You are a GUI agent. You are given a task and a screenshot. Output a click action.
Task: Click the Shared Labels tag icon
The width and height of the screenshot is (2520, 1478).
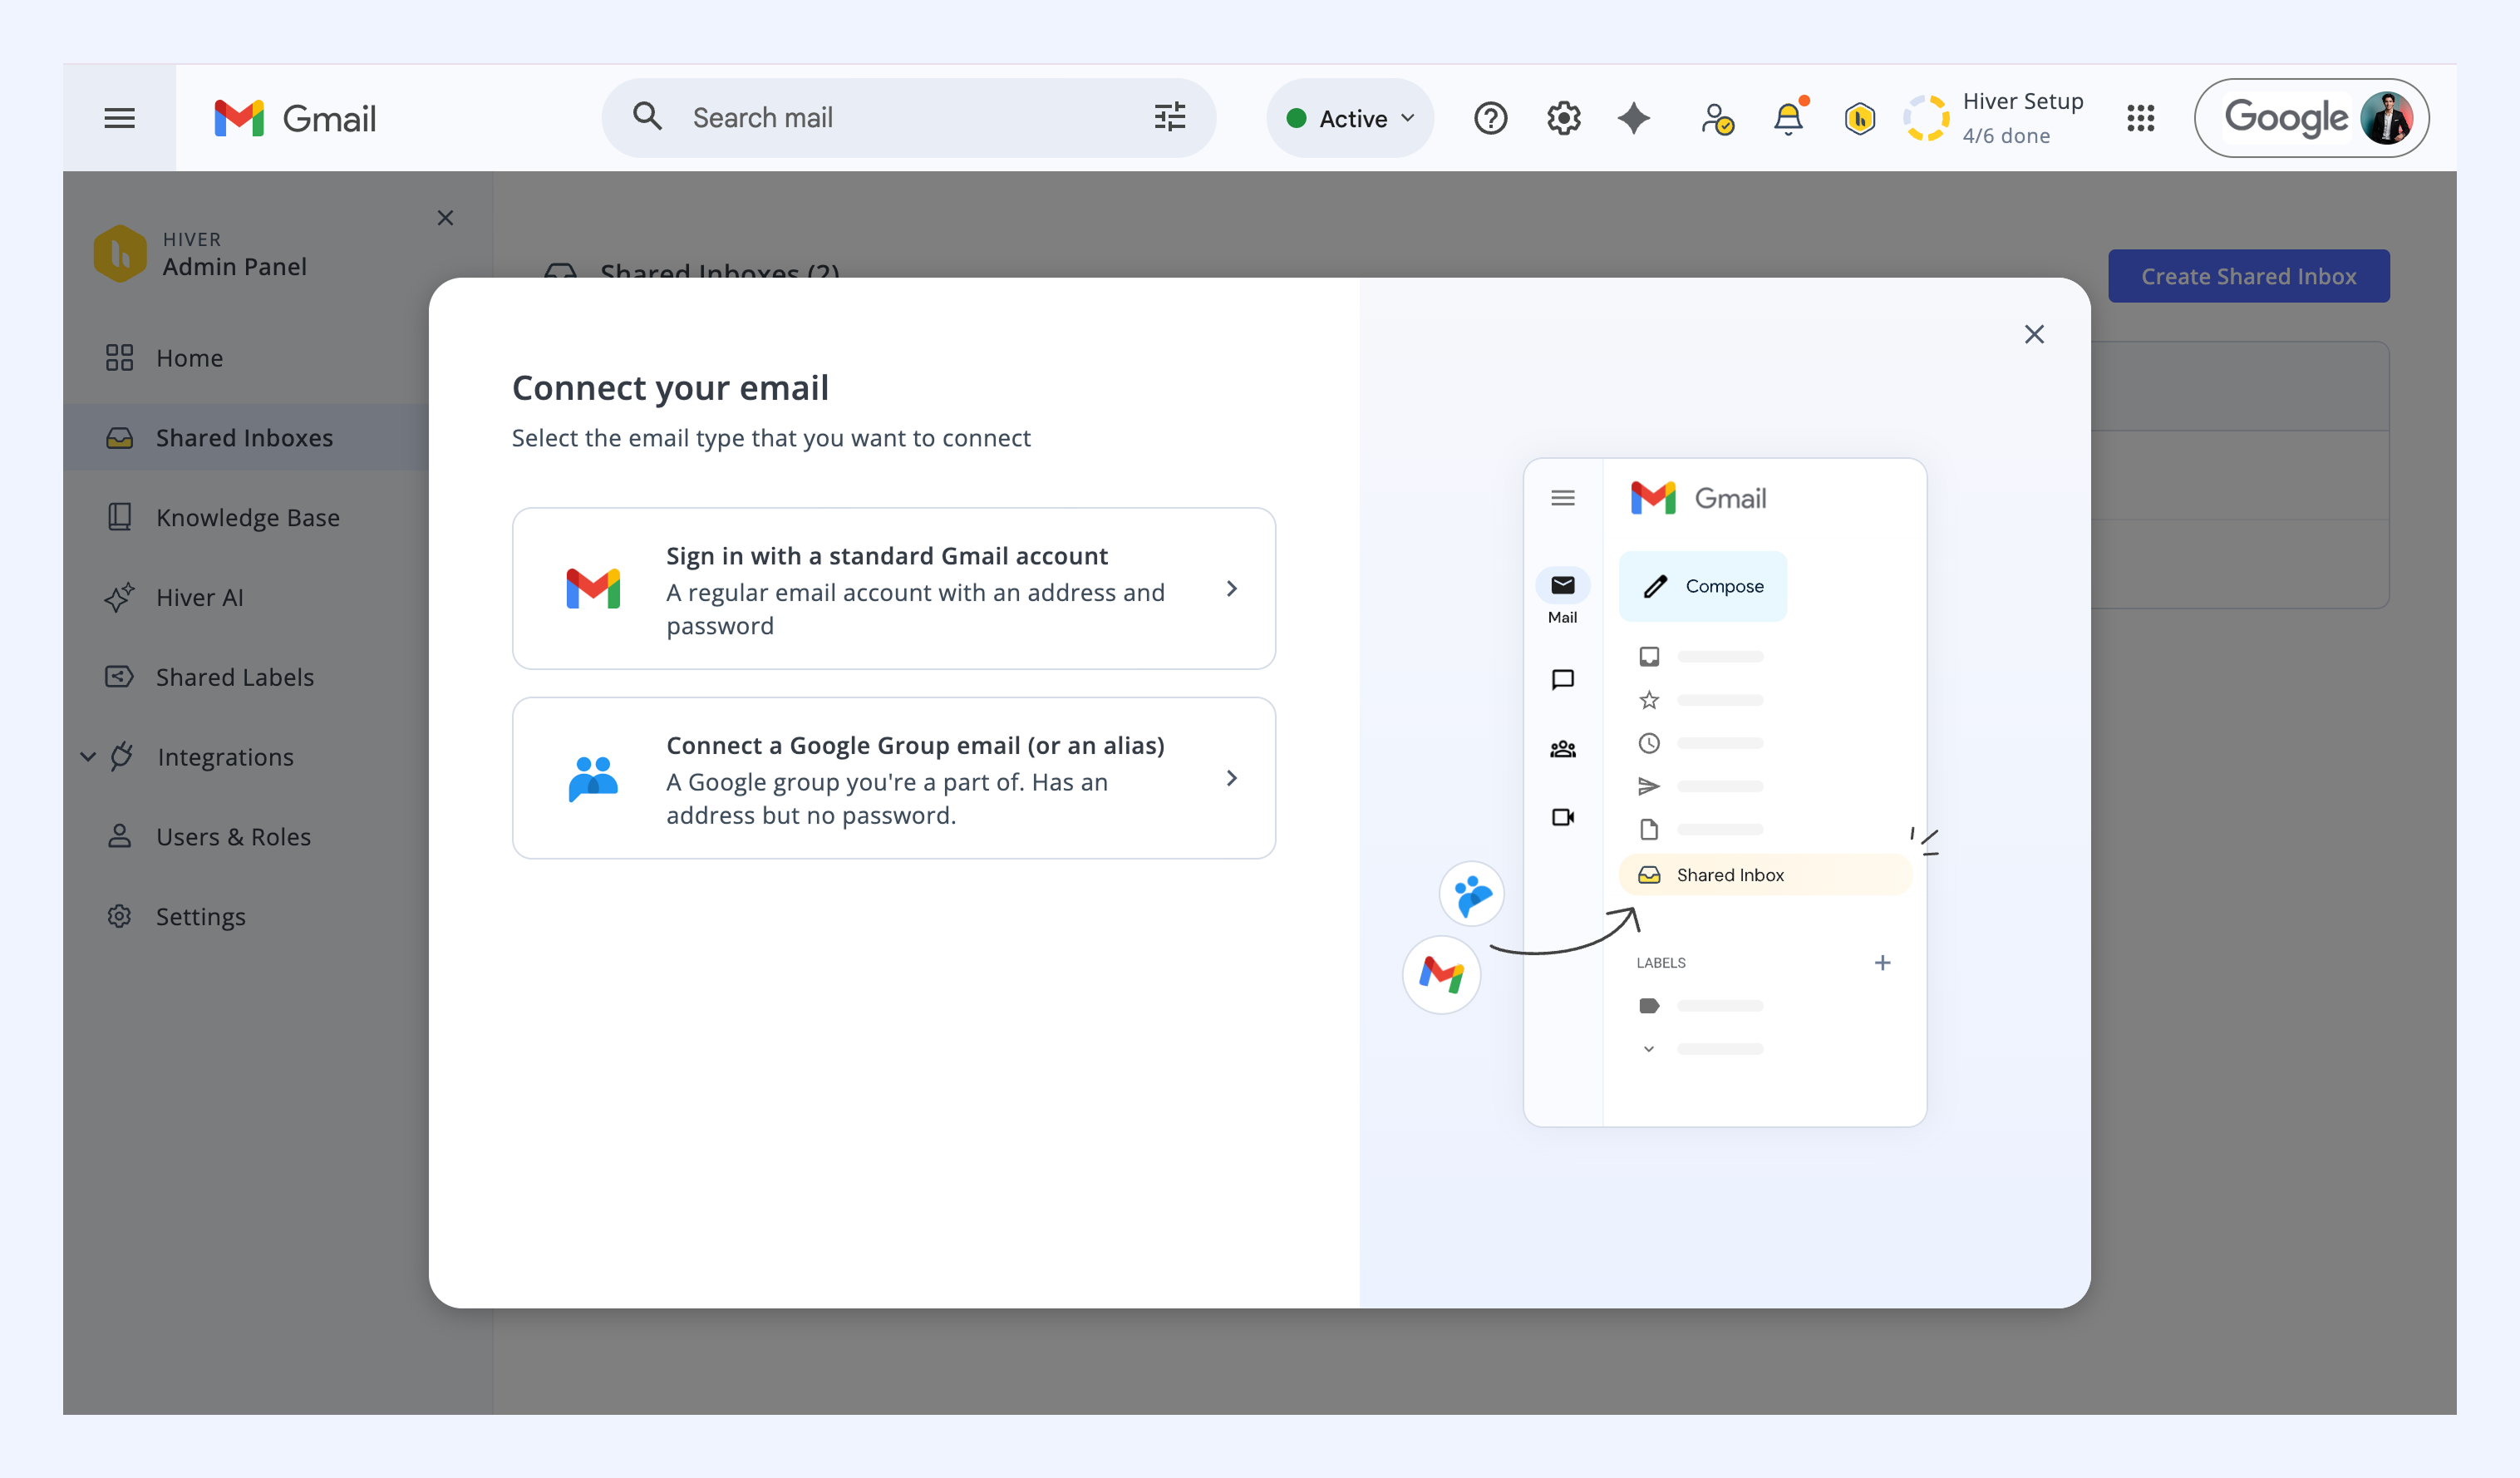point(119,677)
